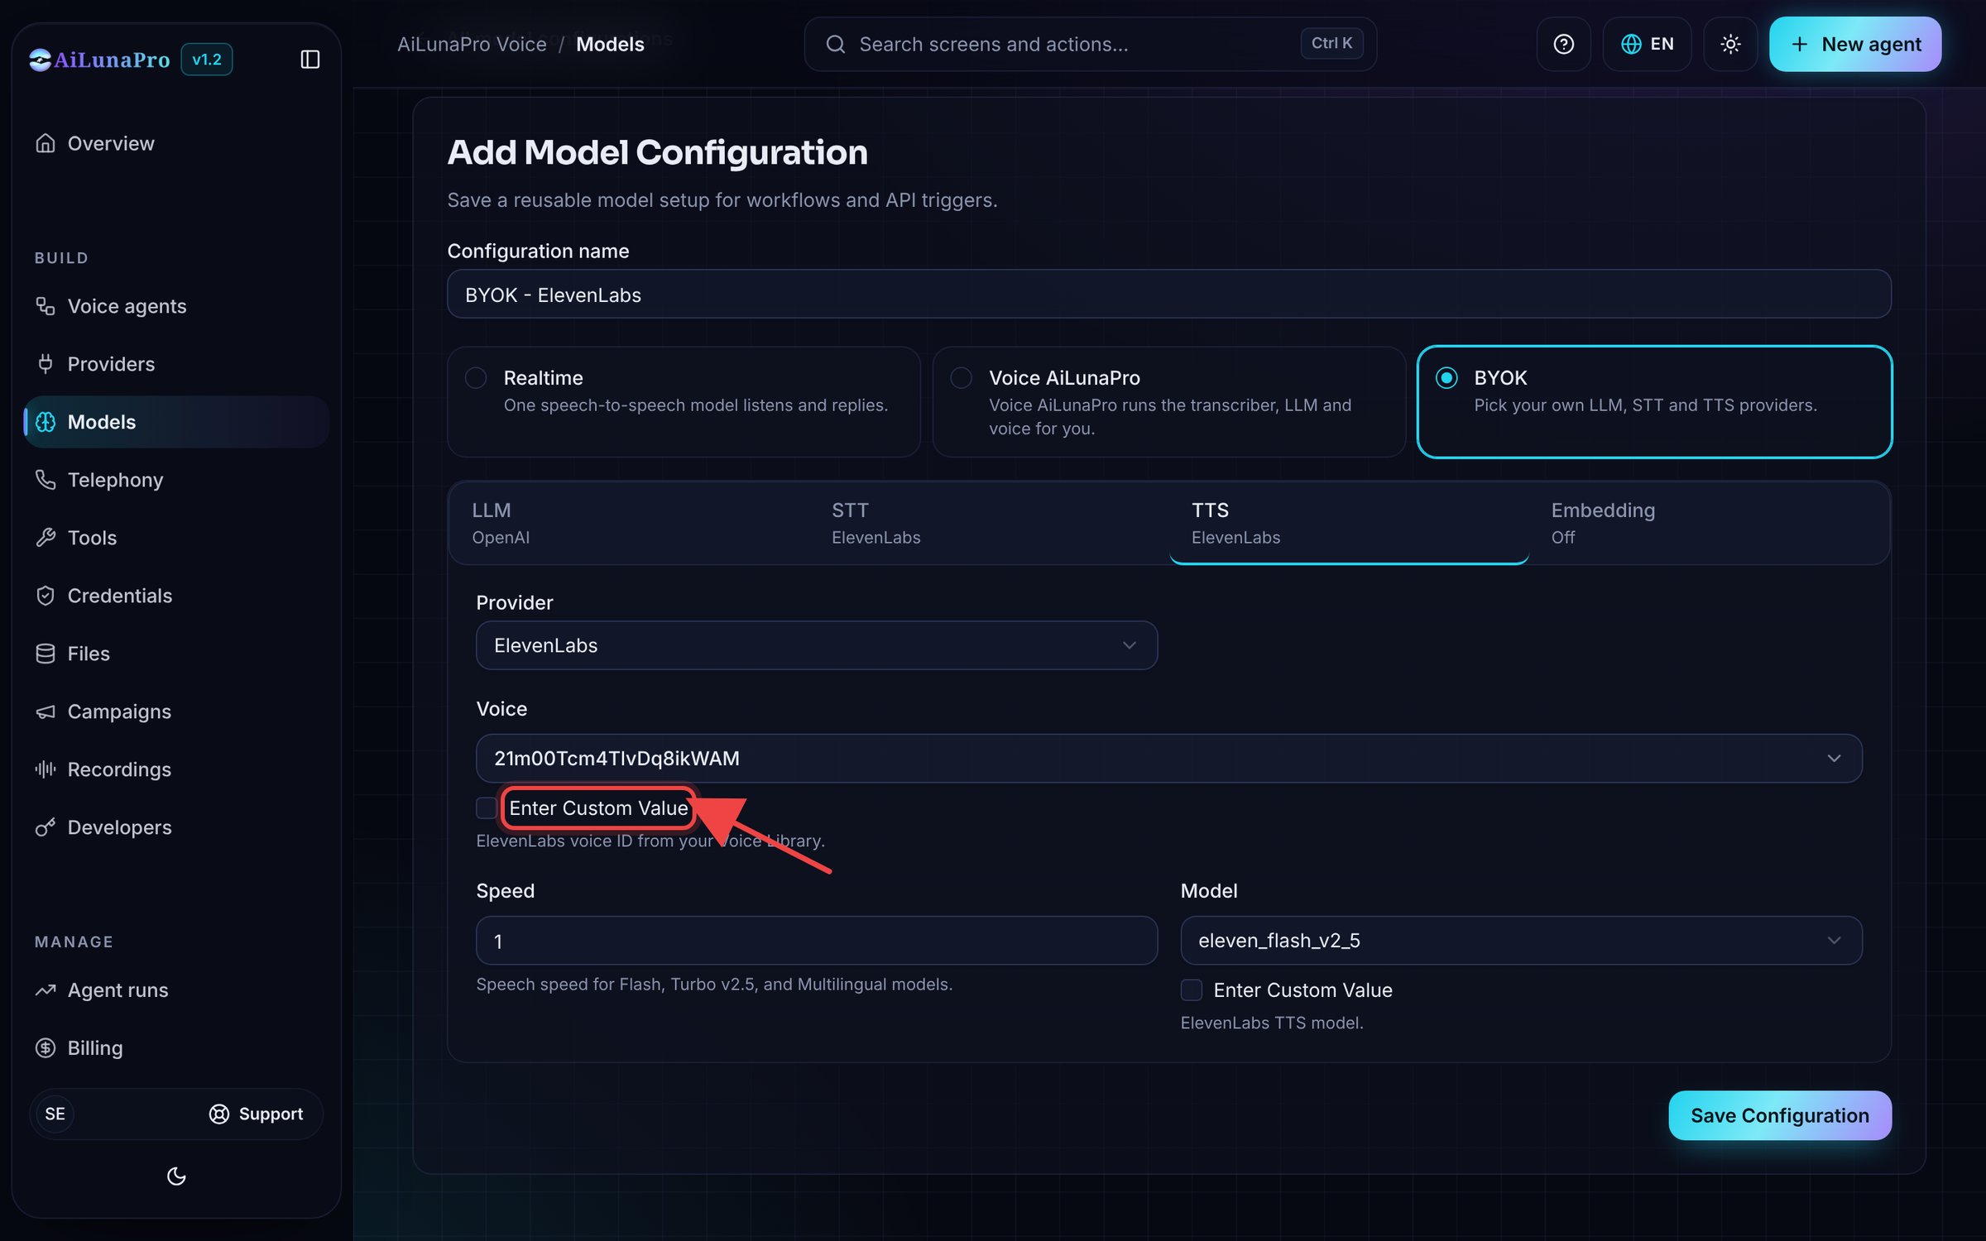The image size is (1986, 1241).
Task: Open the EN language selector
Action: [1647, 44]
